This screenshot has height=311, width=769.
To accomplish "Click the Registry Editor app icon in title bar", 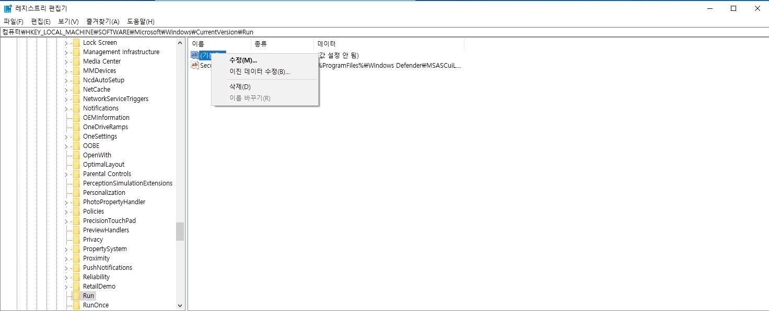I will tap(8, 8).
